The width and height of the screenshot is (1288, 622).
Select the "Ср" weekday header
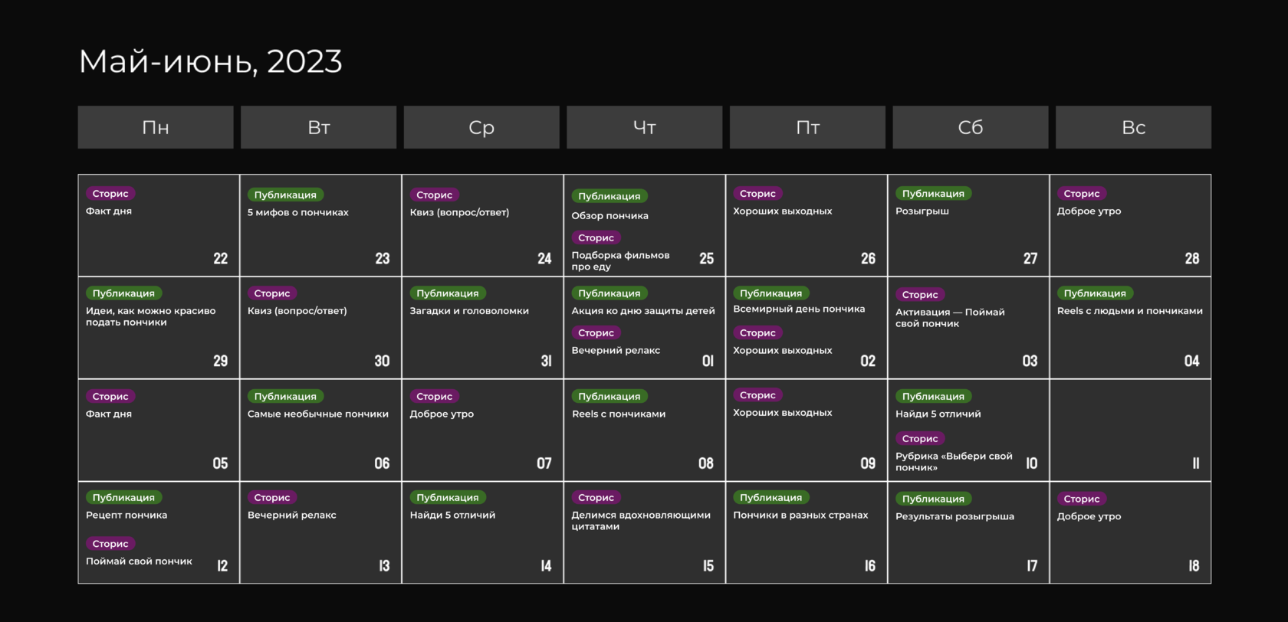pos(481,127)
